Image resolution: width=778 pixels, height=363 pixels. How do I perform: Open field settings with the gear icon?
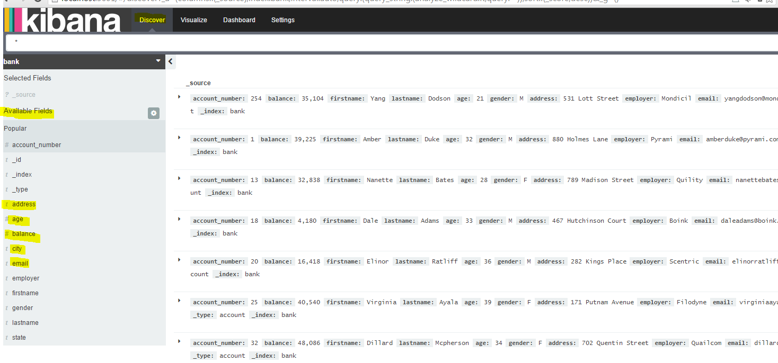[x=153, y=113]
